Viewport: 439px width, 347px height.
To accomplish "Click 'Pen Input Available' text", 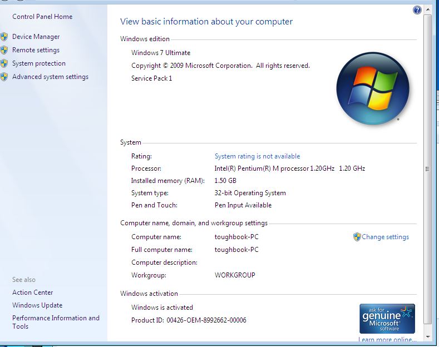I will pos(243,205).
